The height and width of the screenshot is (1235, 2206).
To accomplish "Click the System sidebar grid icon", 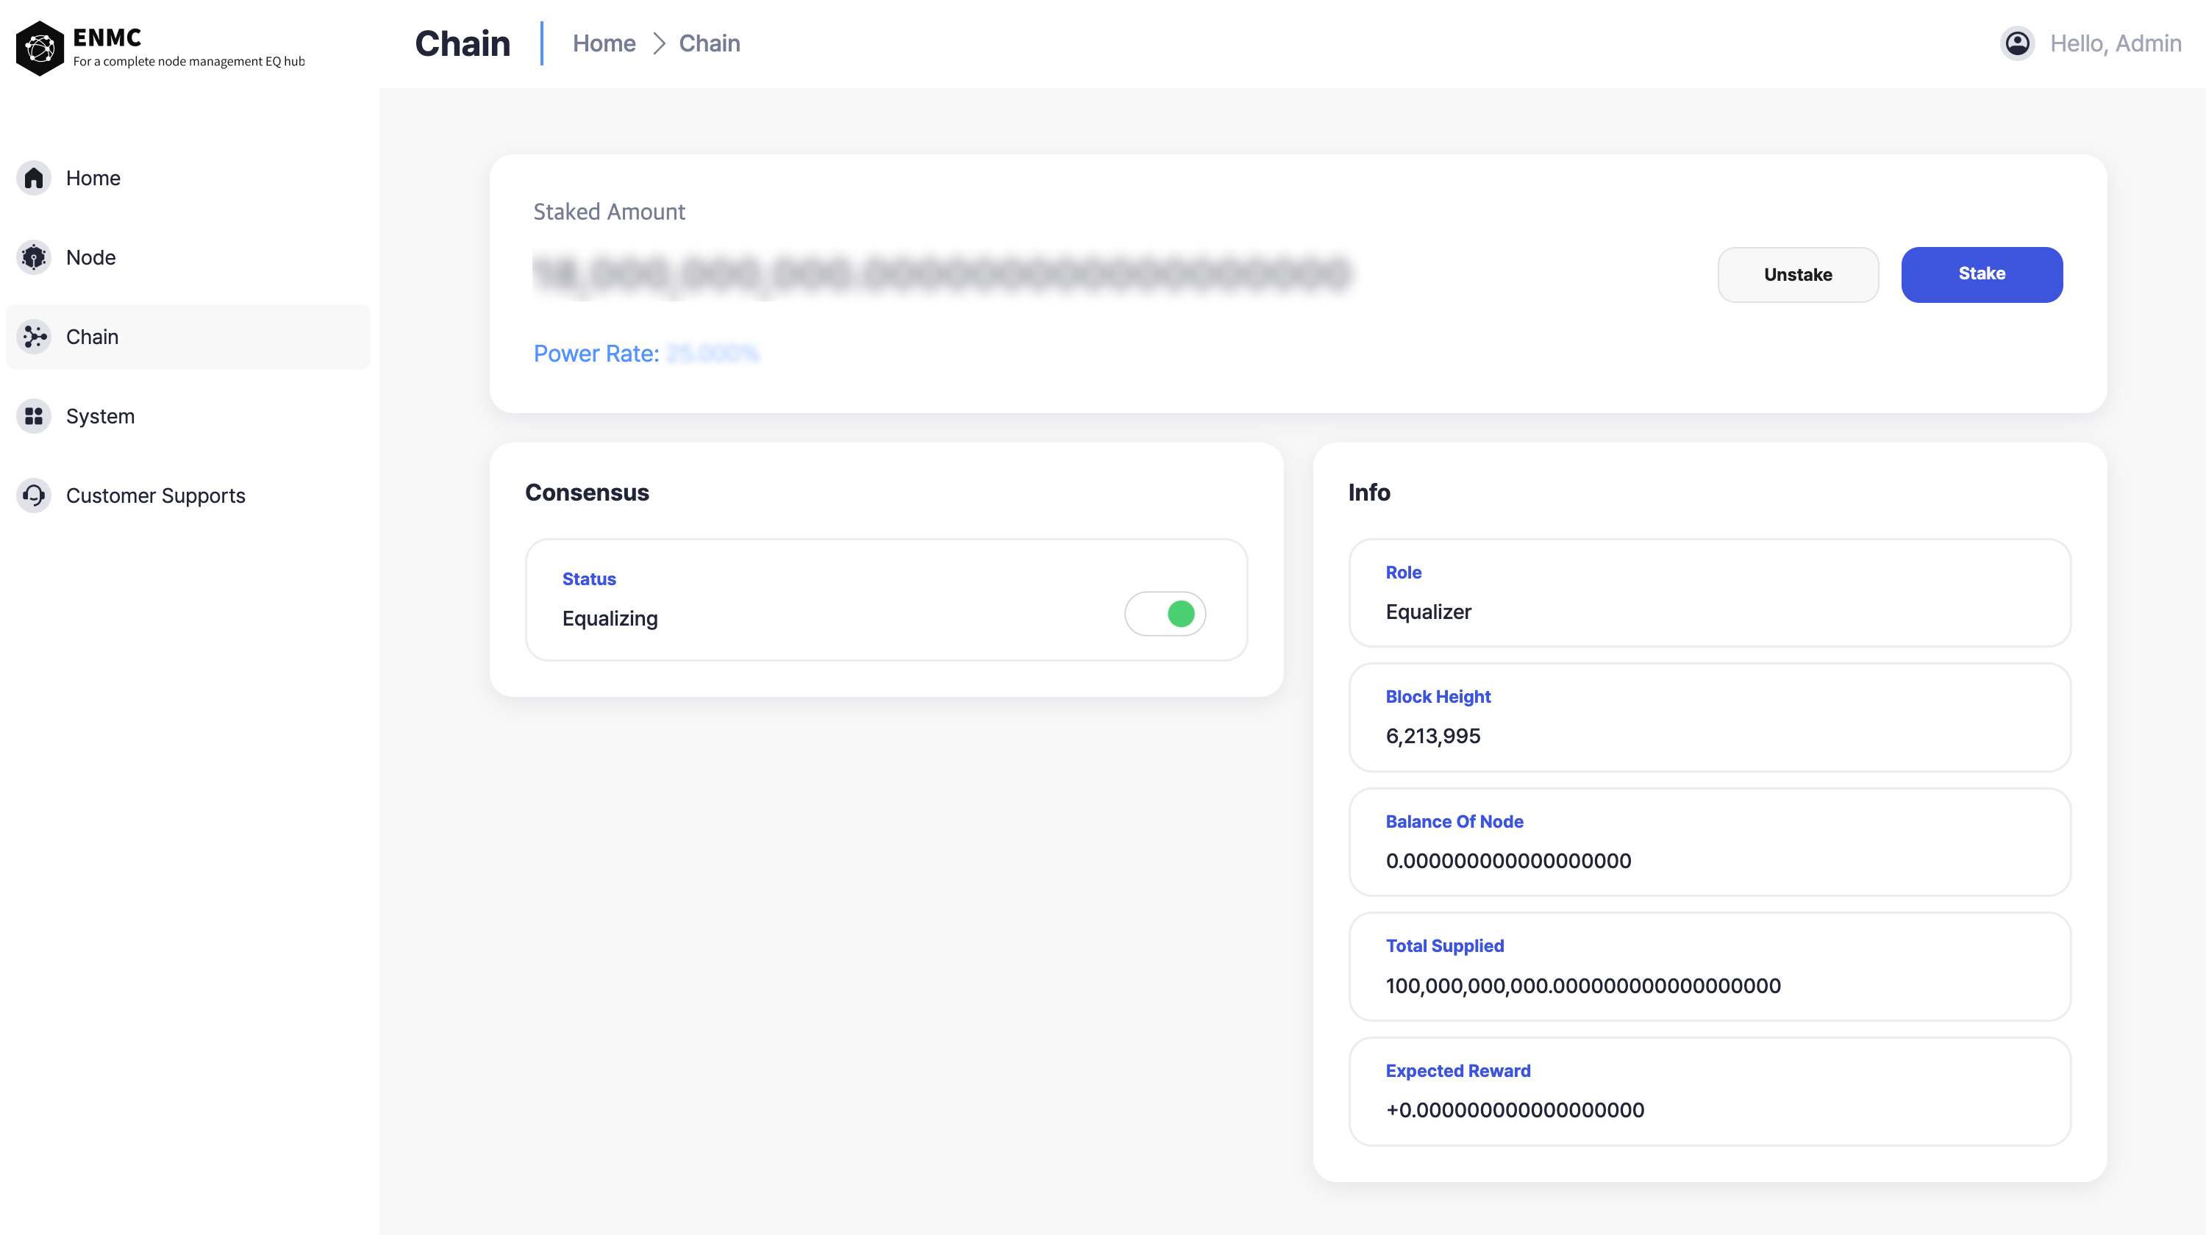I will tap(33, 416).
